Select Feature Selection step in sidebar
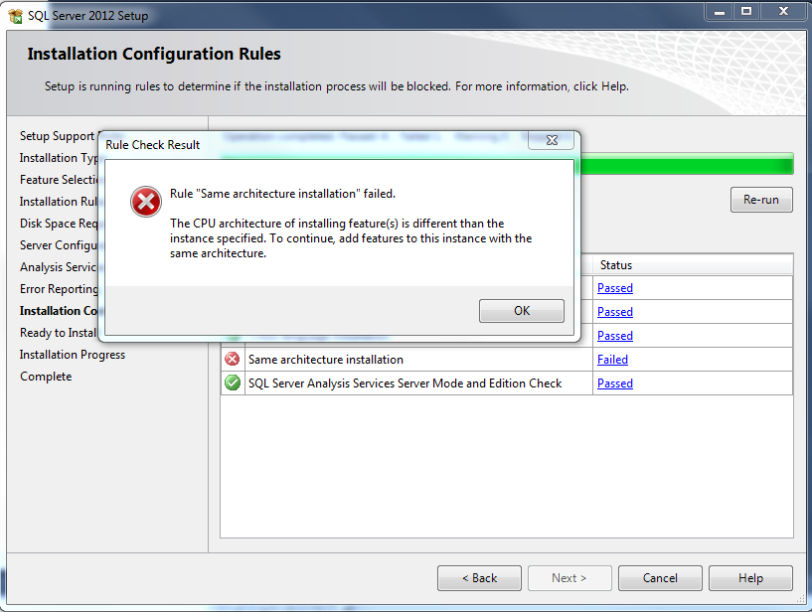Viewport: 812px width, 612px height. [x=59, y=180]
